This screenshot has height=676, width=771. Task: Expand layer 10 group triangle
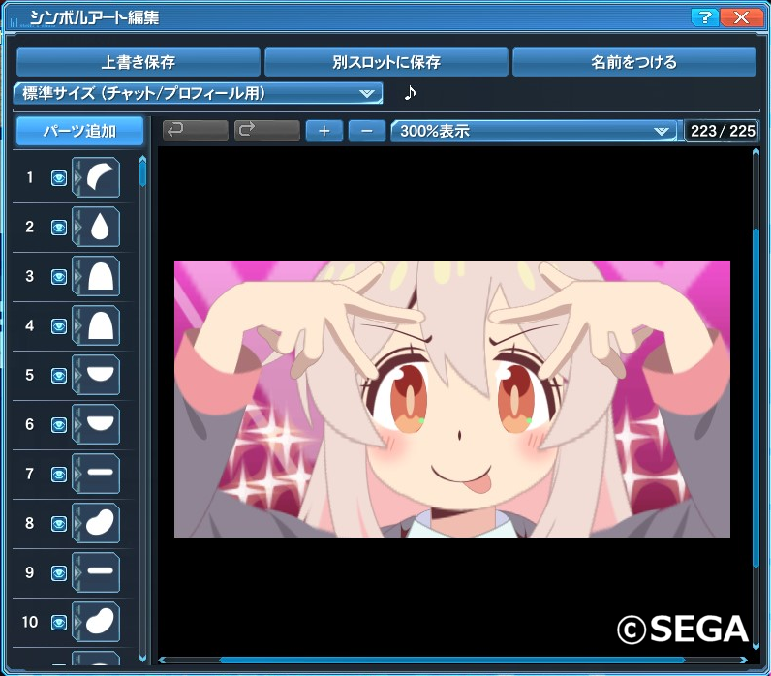pyautogui.click(x=77, y=622)
